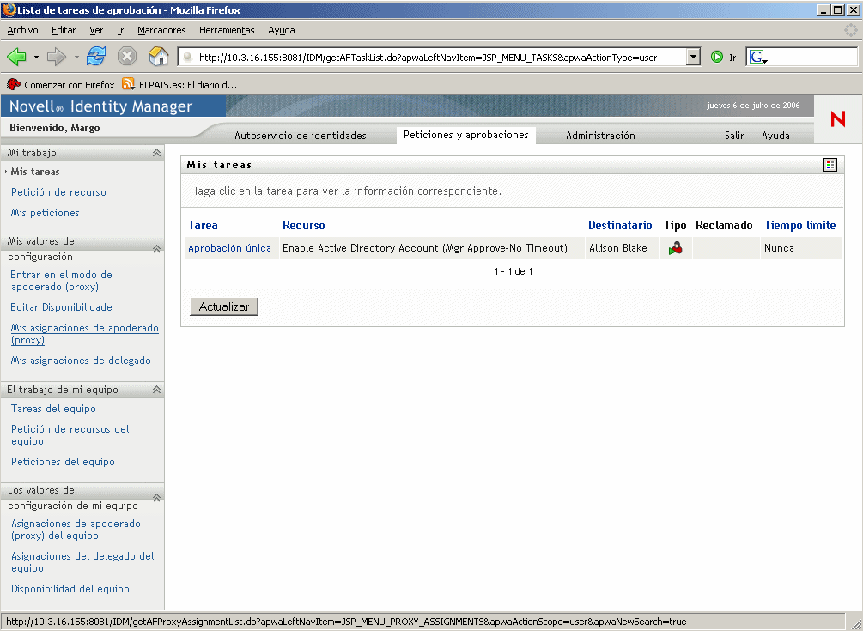Screen dimensions: 863x631
Task: Sort by the Tarea column header
Action: 203,225
